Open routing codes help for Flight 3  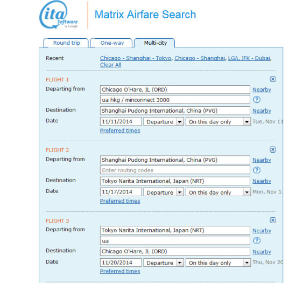[x=257, y=240]
